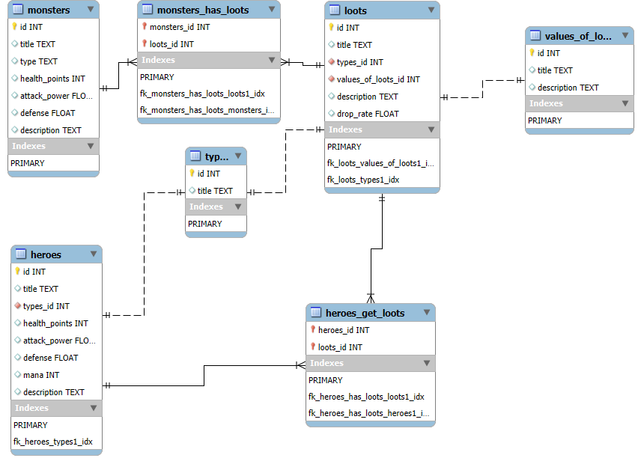Click the heroes_get_loots table header icon

pos(315,313)
